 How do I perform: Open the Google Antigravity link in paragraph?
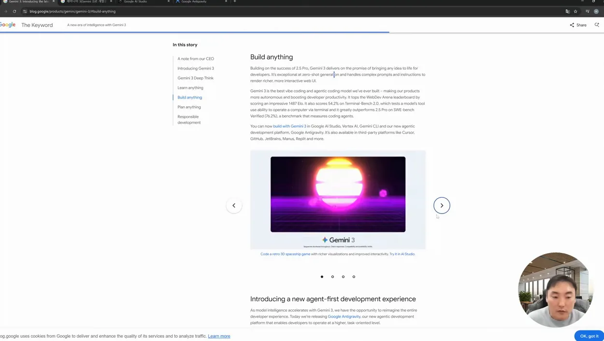[344, 316]
